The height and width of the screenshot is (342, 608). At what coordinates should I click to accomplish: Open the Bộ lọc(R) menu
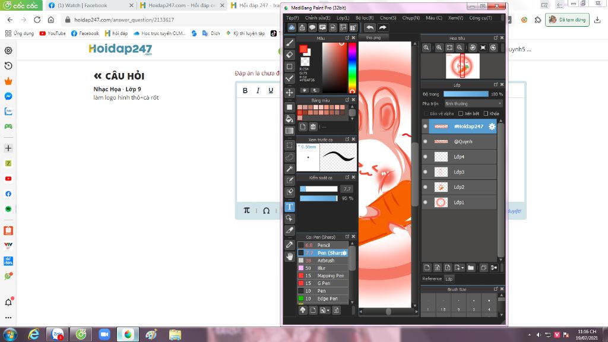pyautogui.click(x=365, y=18)
